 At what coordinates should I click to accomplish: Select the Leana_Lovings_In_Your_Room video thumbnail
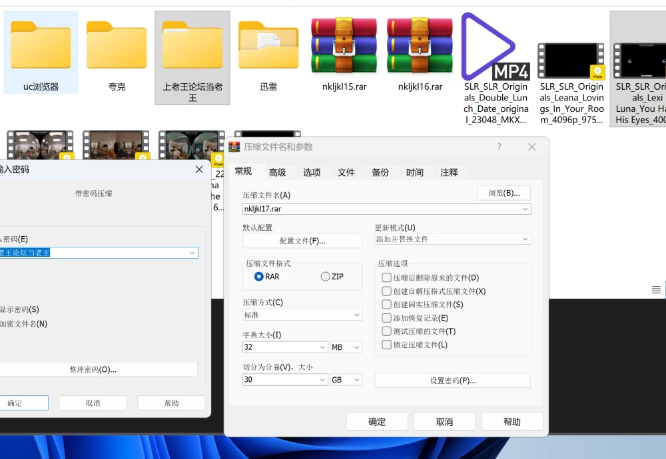point(571,61)
